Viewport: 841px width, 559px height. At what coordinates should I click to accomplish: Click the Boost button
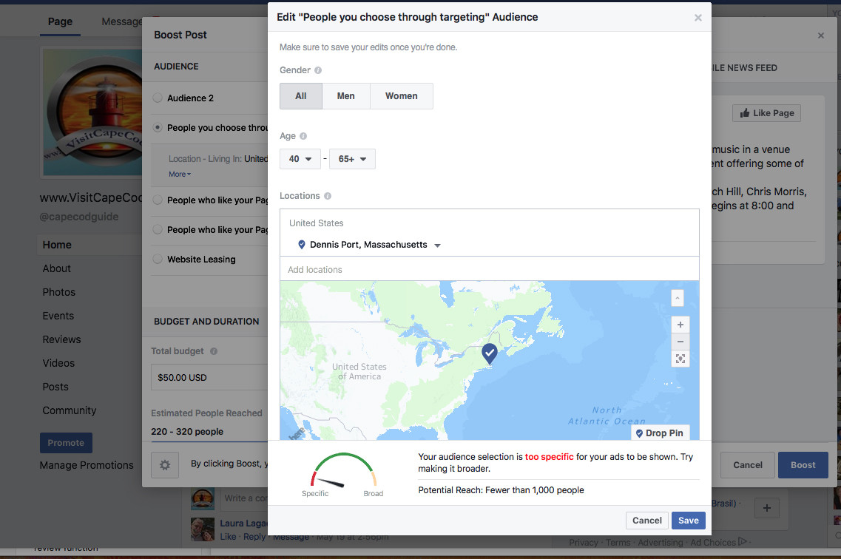(803, 465)
